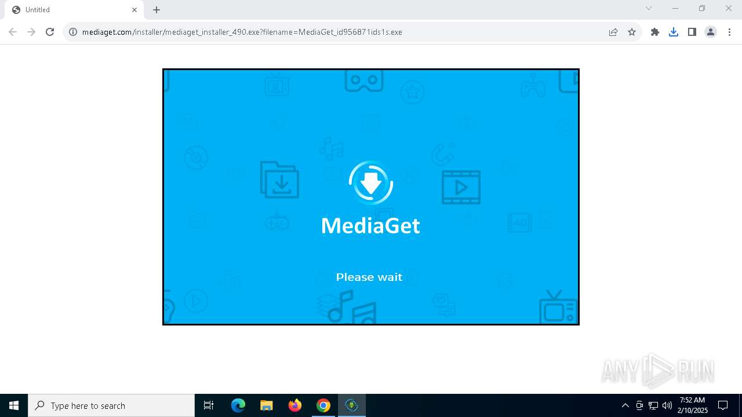This screenshot has width=742, height=417.
Task: Select the Untitled tab
Action: (74, 10)
